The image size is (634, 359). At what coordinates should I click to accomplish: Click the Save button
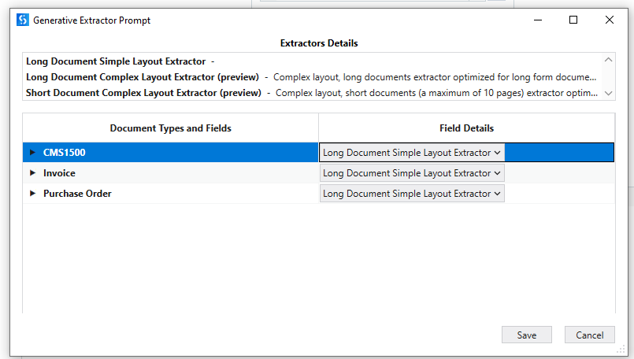526,335
